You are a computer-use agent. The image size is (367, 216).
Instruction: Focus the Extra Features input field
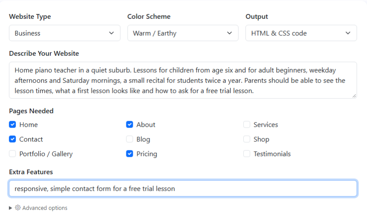183,189
